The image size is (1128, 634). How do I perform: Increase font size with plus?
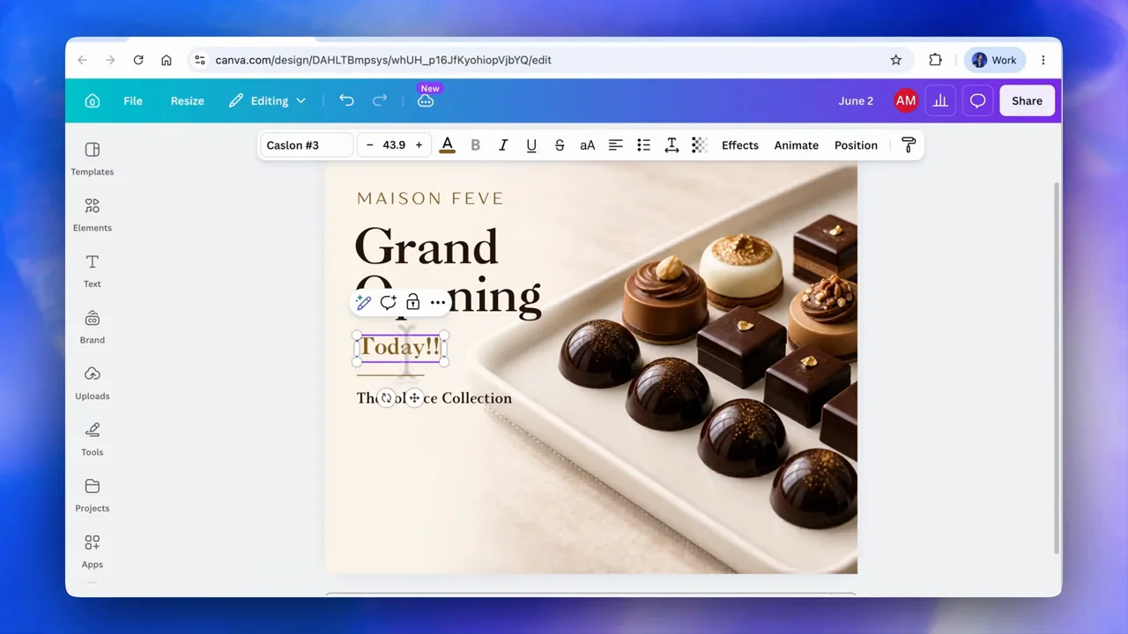click(x=419, y=145)
